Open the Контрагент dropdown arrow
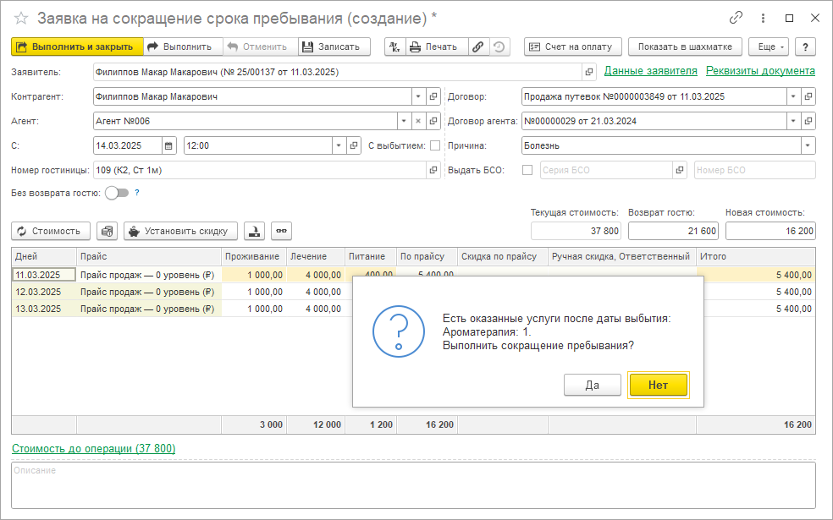The width and height of the screenshot is (833, 520). (417, 96)
